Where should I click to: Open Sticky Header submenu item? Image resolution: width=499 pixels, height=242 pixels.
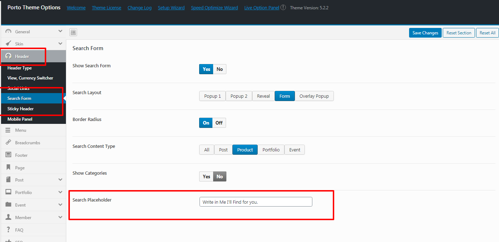point(33,108)
